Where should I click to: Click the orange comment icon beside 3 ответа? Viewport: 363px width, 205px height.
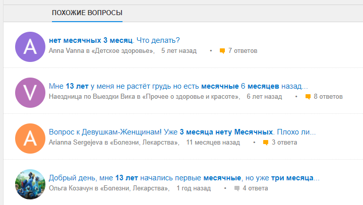266,143
